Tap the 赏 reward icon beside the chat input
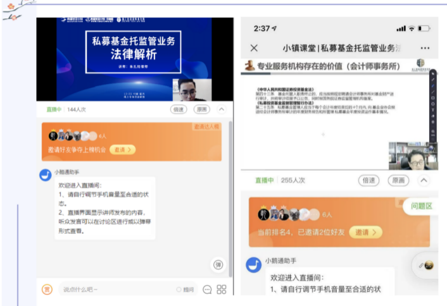This screenshot has width=447, height=306. 47,290
